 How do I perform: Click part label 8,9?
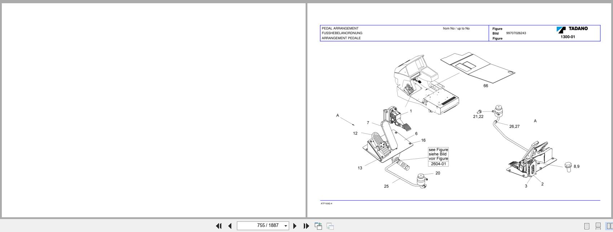577,167
